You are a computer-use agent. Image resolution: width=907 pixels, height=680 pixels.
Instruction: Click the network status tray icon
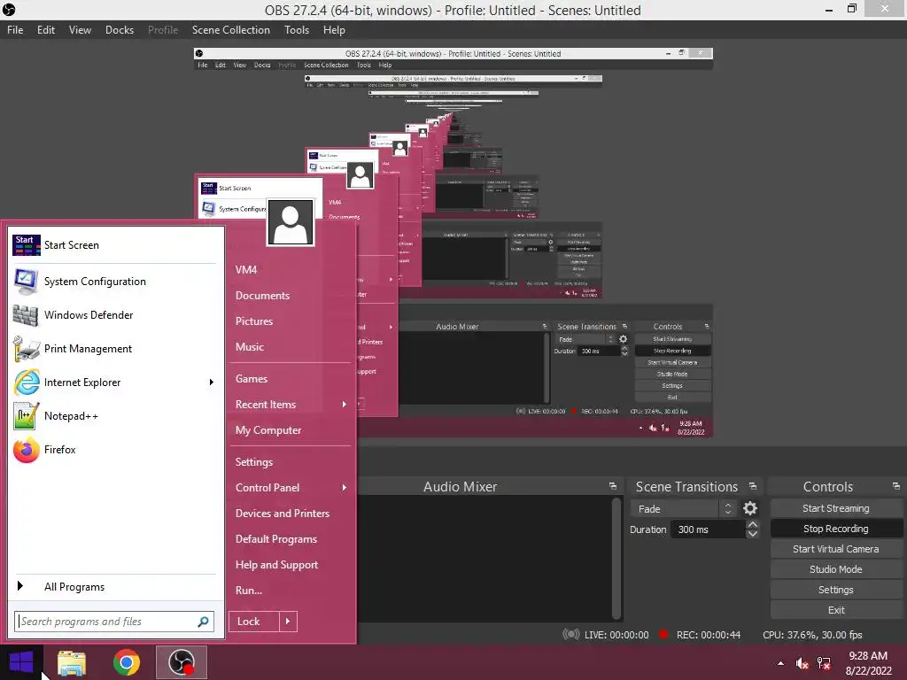click(824, 663)
